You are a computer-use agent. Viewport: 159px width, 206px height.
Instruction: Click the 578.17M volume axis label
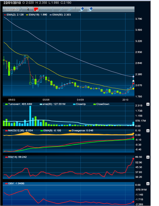coord(141,121)
